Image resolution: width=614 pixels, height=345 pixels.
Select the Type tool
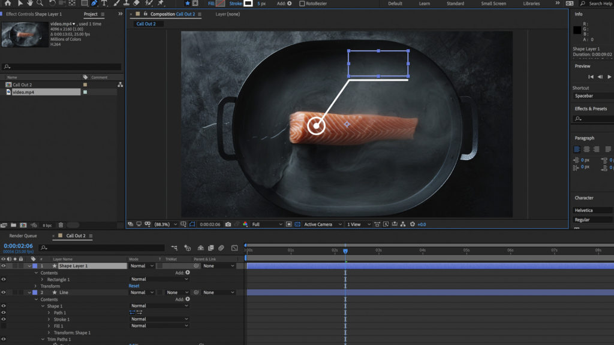(x=104, y=3)
